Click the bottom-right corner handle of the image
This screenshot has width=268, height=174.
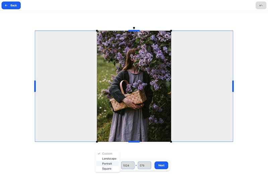click(171, 142)
